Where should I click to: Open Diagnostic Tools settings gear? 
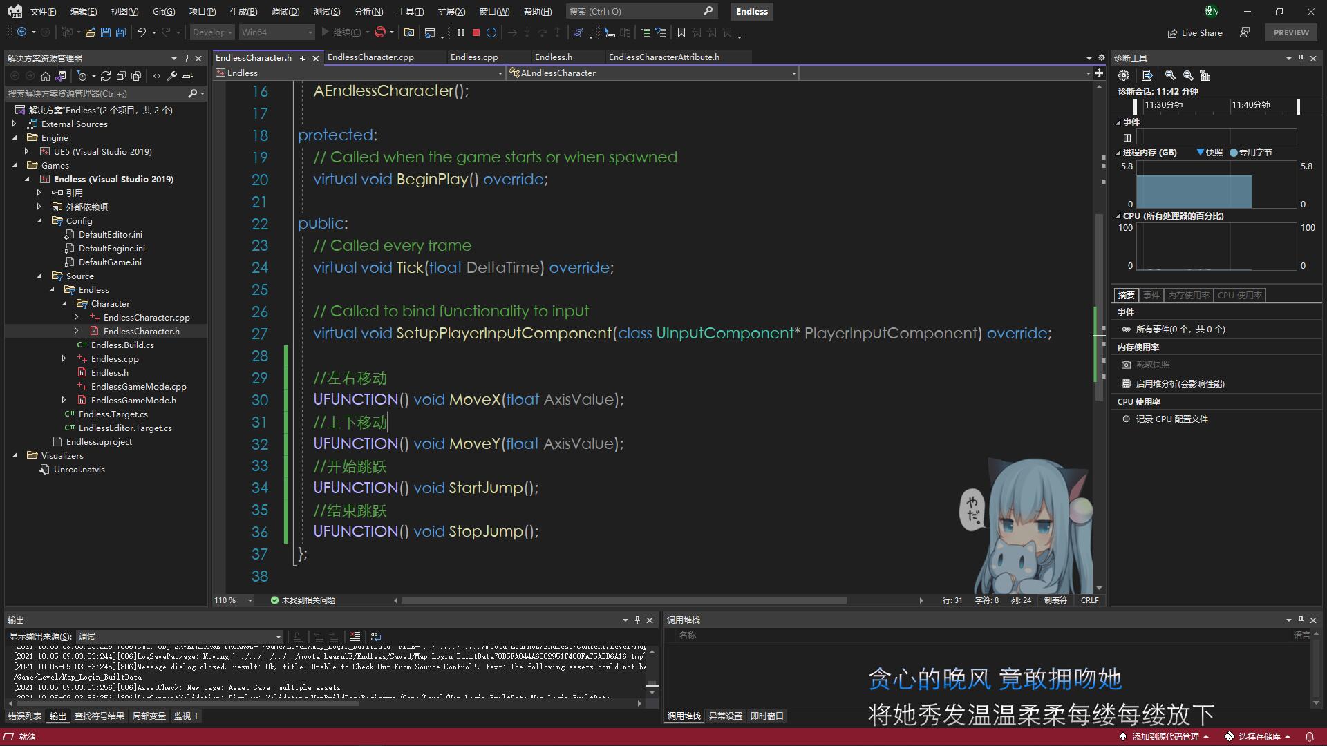pyautogui.click(x=1124, y=75)
